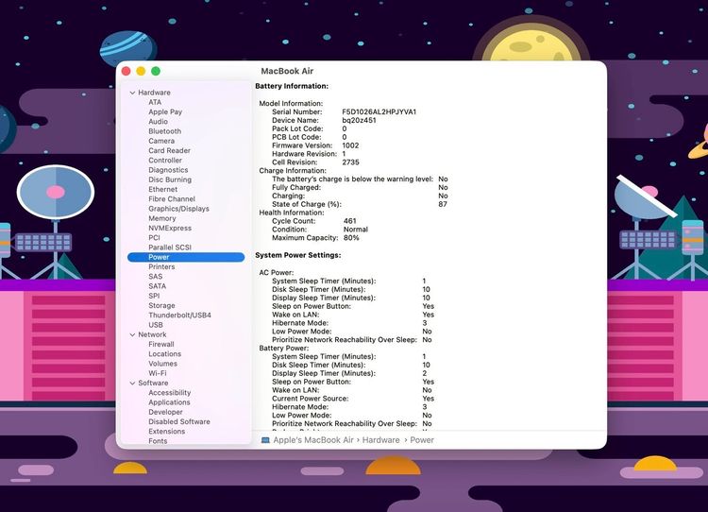Click the Battery Information heading

pyautogui.click(x=292, y=86)
